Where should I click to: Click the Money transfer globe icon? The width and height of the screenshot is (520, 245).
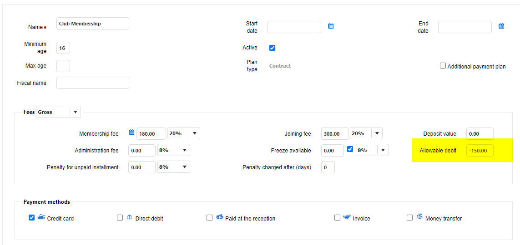point(419,217)
